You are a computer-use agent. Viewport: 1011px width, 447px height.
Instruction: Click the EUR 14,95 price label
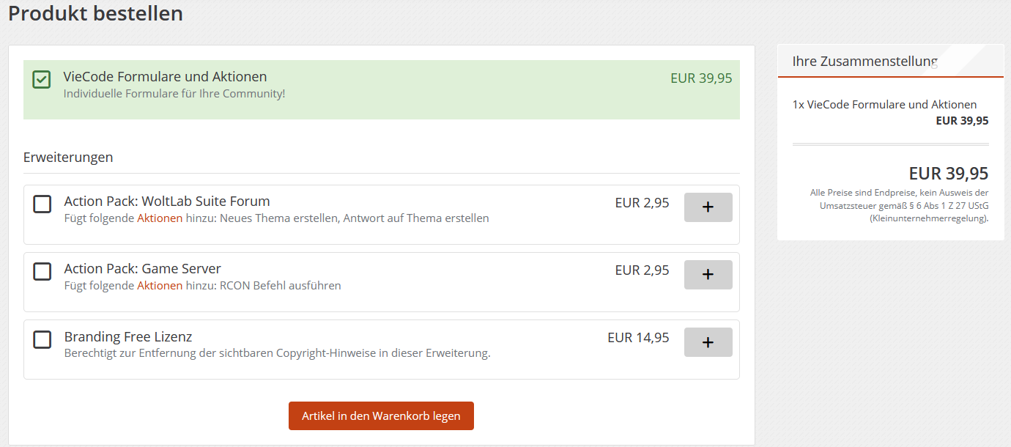(x=638, y=338)
